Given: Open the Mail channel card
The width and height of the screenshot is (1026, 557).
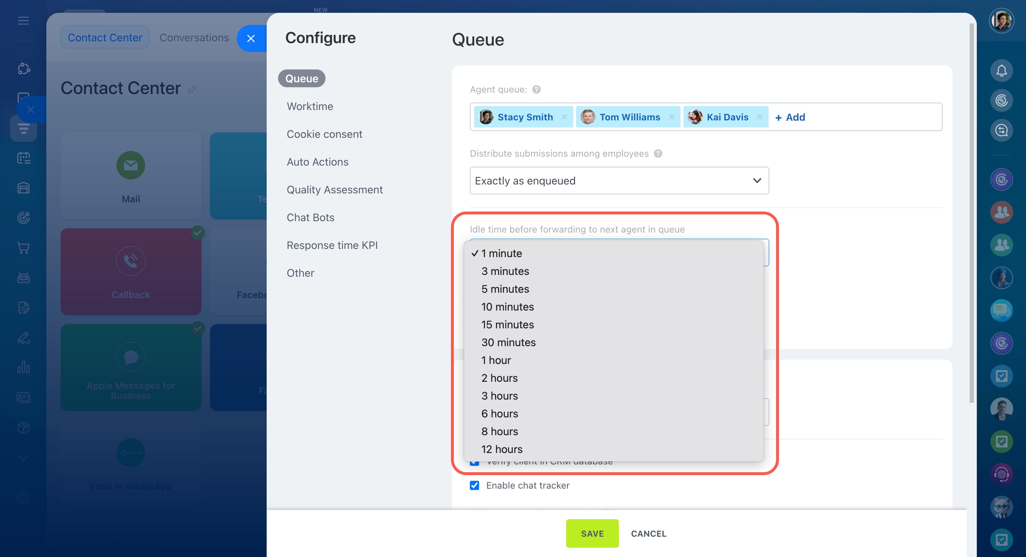Looking at the screenshot, I should click(x=130, y=176).
